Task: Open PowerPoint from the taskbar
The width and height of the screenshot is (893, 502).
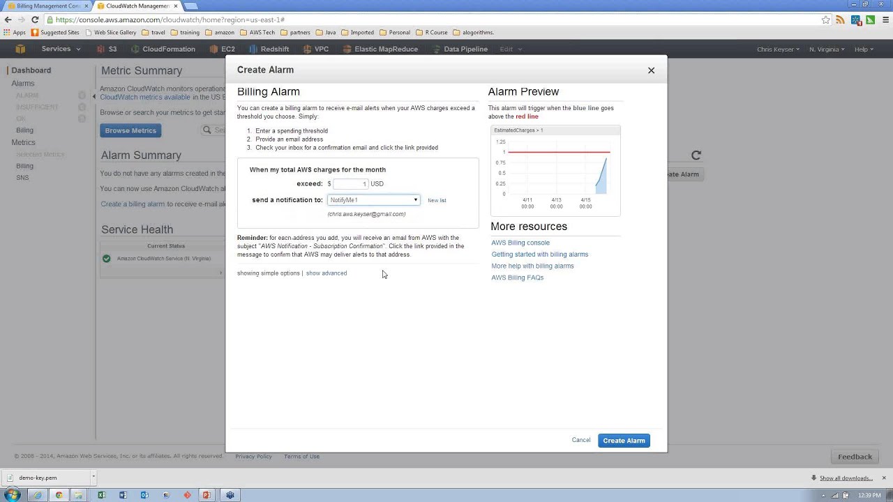Action: point(207,495)
